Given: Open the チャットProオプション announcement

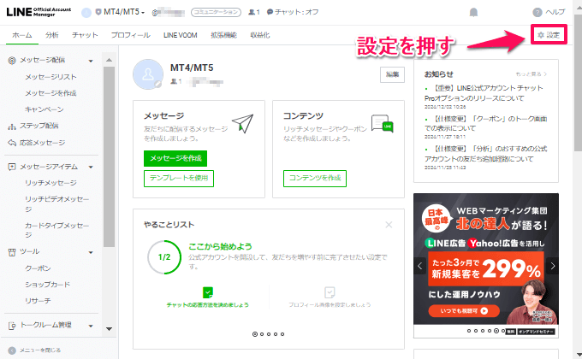Looking at the screenshot, I should click(484, 93).
